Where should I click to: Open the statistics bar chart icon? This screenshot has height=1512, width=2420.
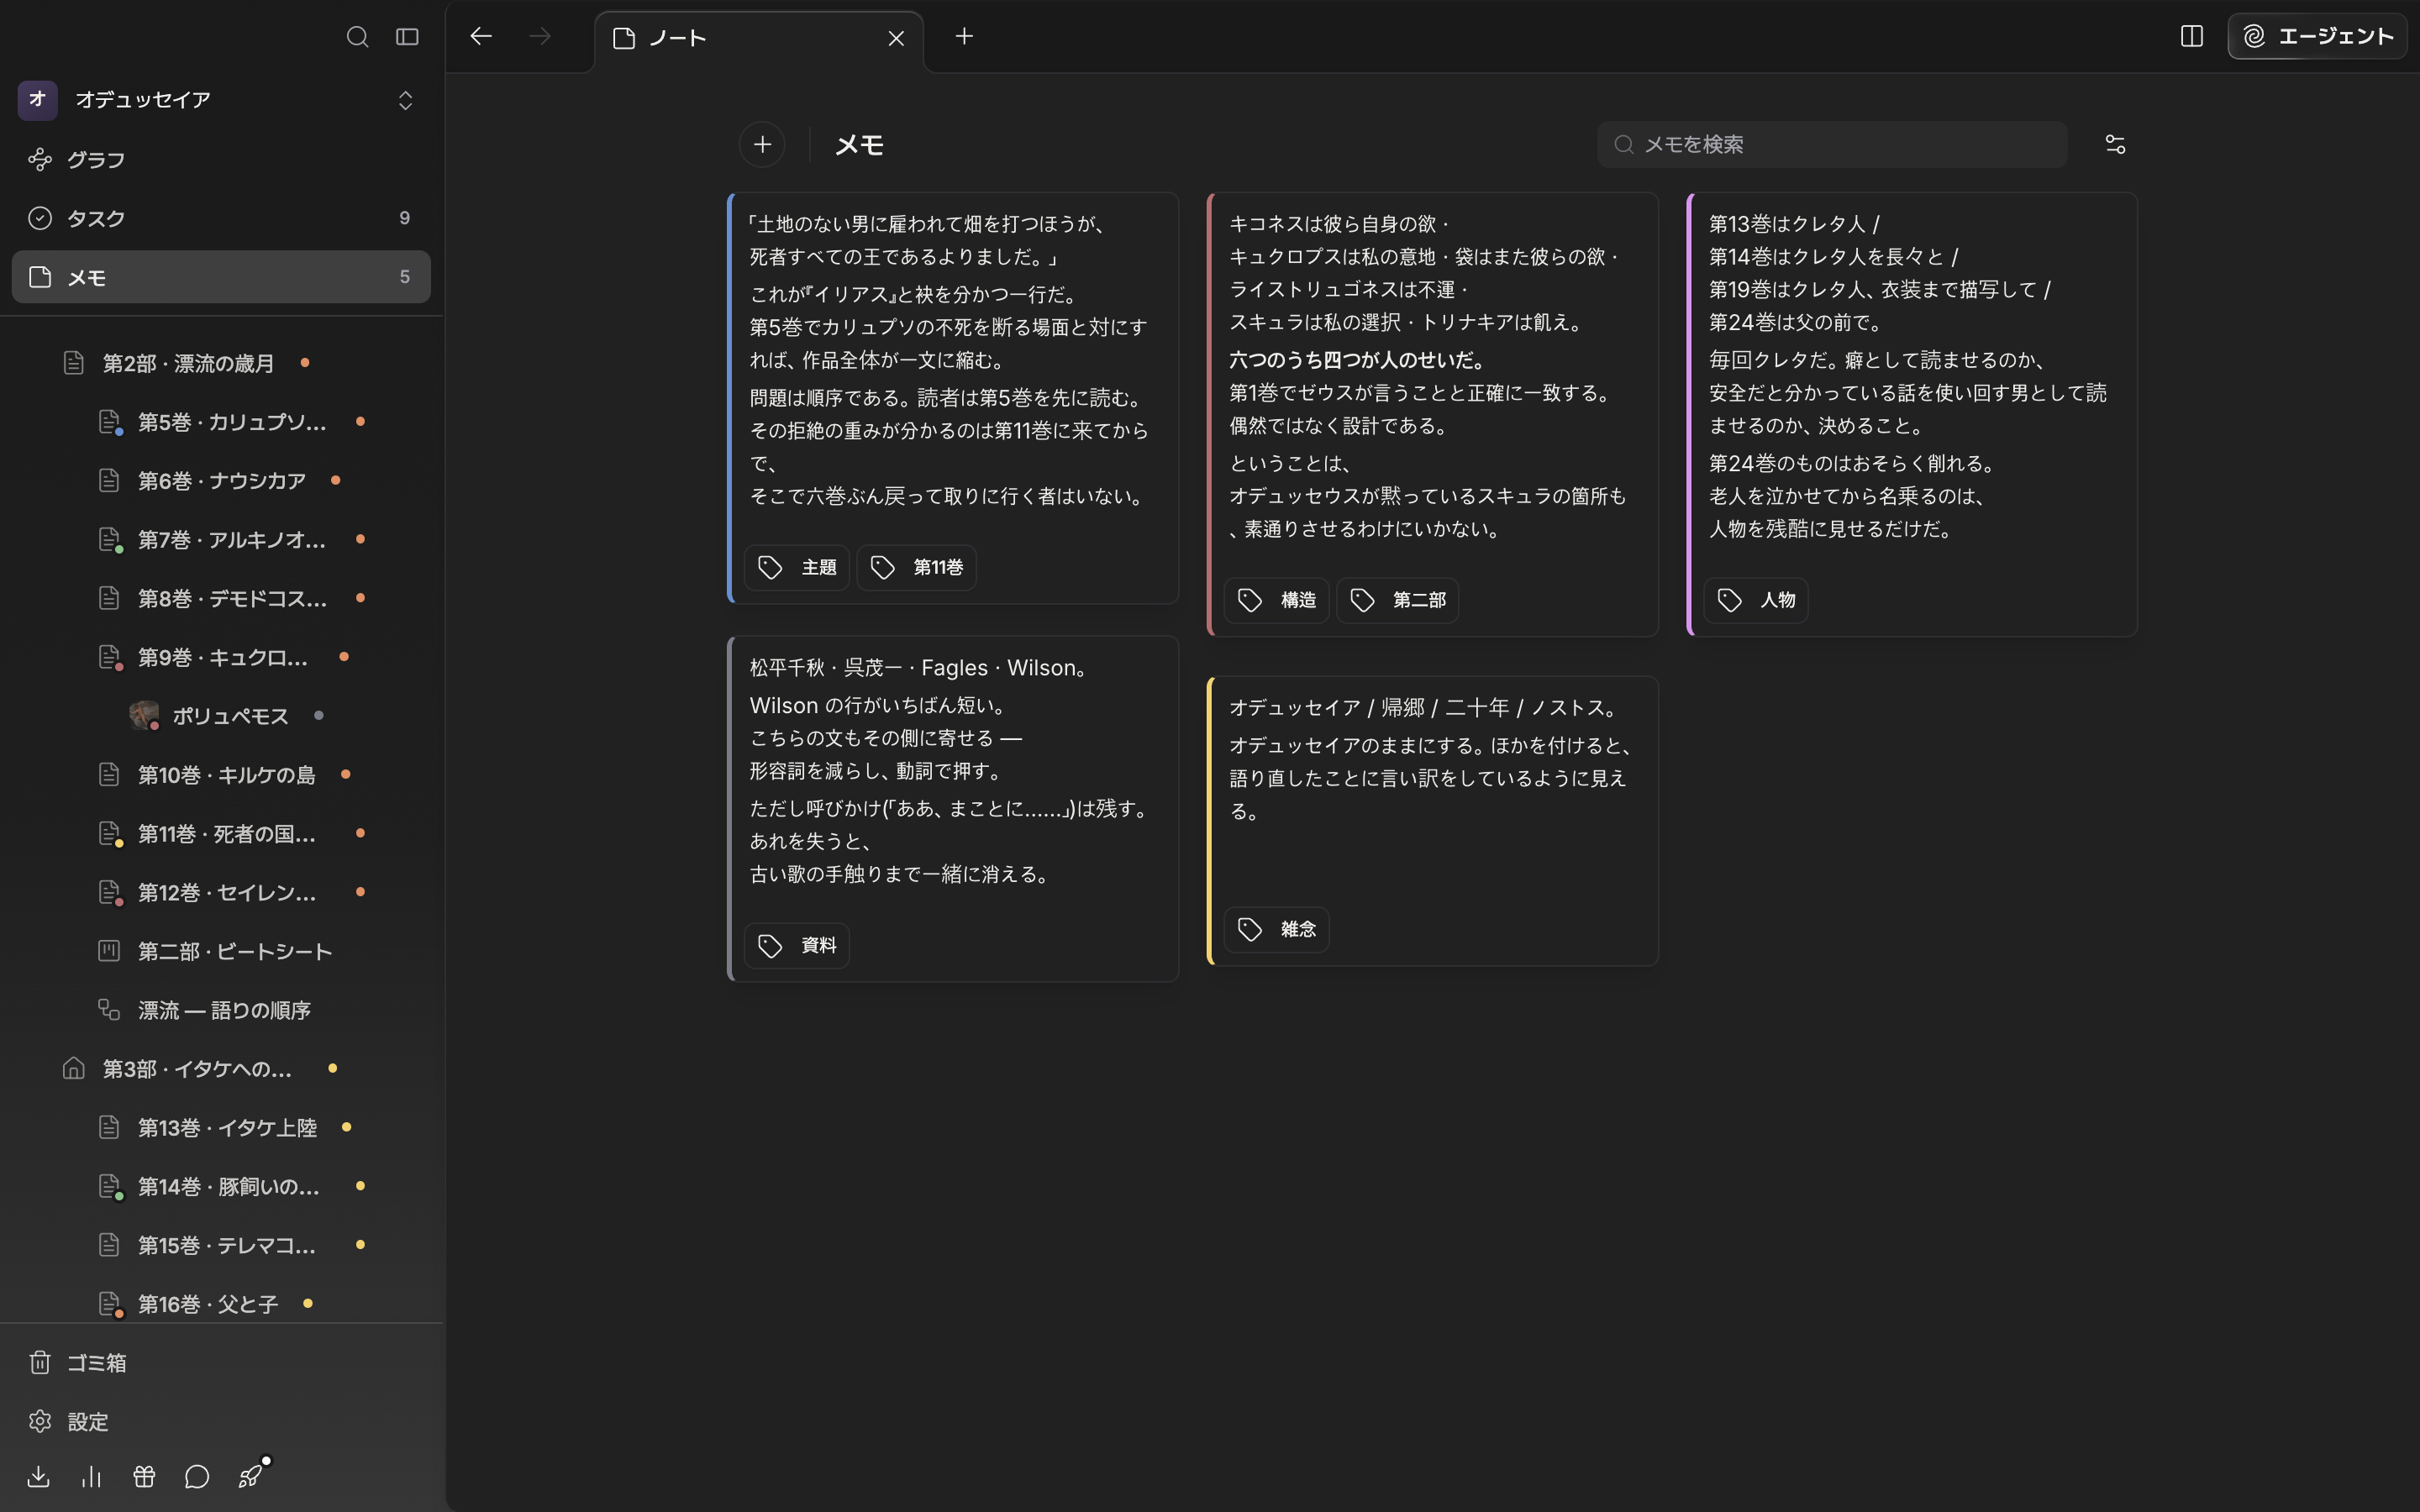point(92,1477)
